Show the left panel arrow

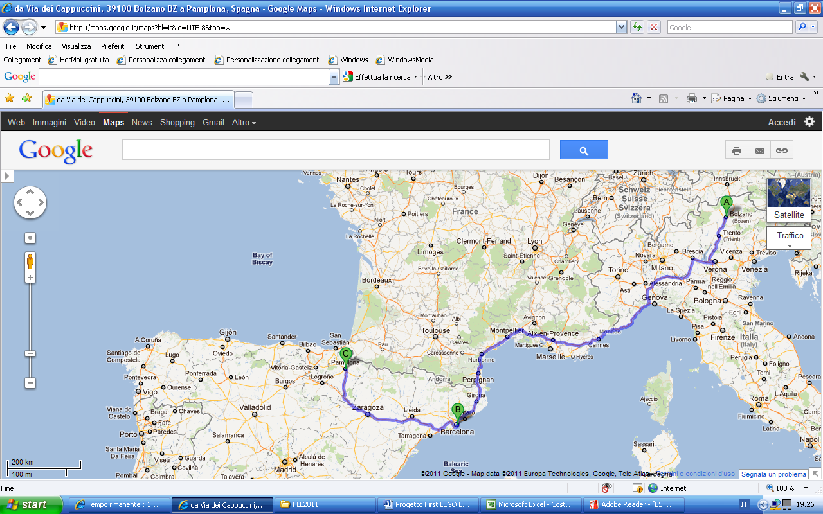tap(6, 176)
